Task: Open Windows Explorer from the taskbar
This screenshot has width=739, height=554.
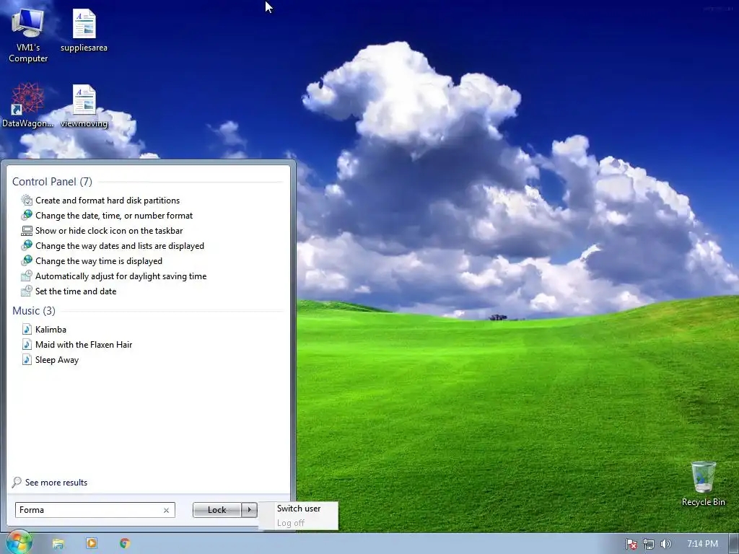Action: coord(58,543)
